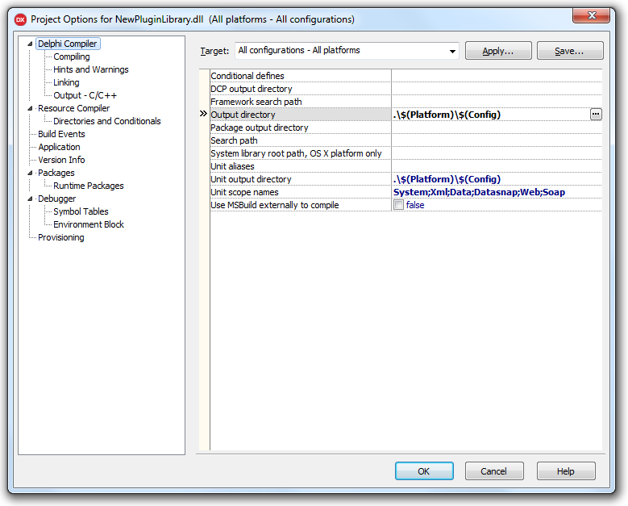Click the Apply... button
This screenshot has height=506, width=628.
(498, 51)
